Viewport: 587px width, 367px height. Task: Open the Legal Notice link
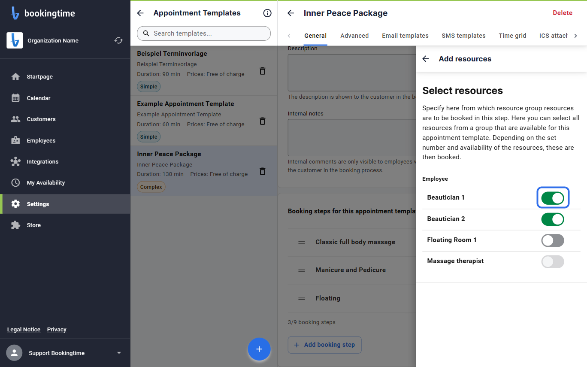pyautogui.click(x=24, y=329)
